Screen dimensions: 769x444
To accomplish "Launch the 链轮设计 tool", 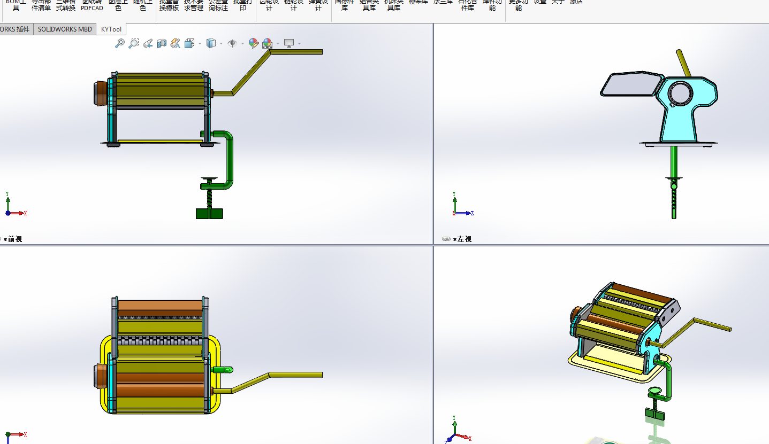I will [294, 5].
